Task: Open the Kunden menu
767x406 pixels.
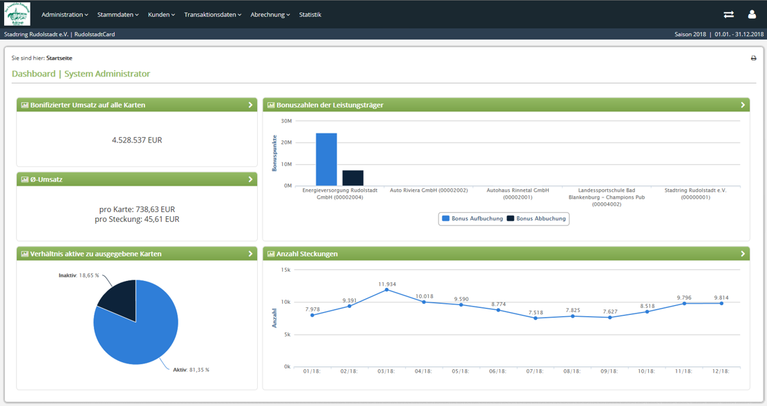Action: coord(161,15)
